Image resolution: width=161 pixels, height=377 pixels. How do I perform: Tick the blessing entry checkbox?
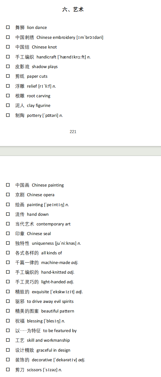(8, 321)
